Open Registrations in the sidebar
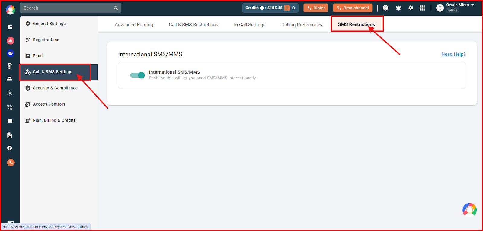The width and height of the screenshot is (483, 231). (59, 40)
